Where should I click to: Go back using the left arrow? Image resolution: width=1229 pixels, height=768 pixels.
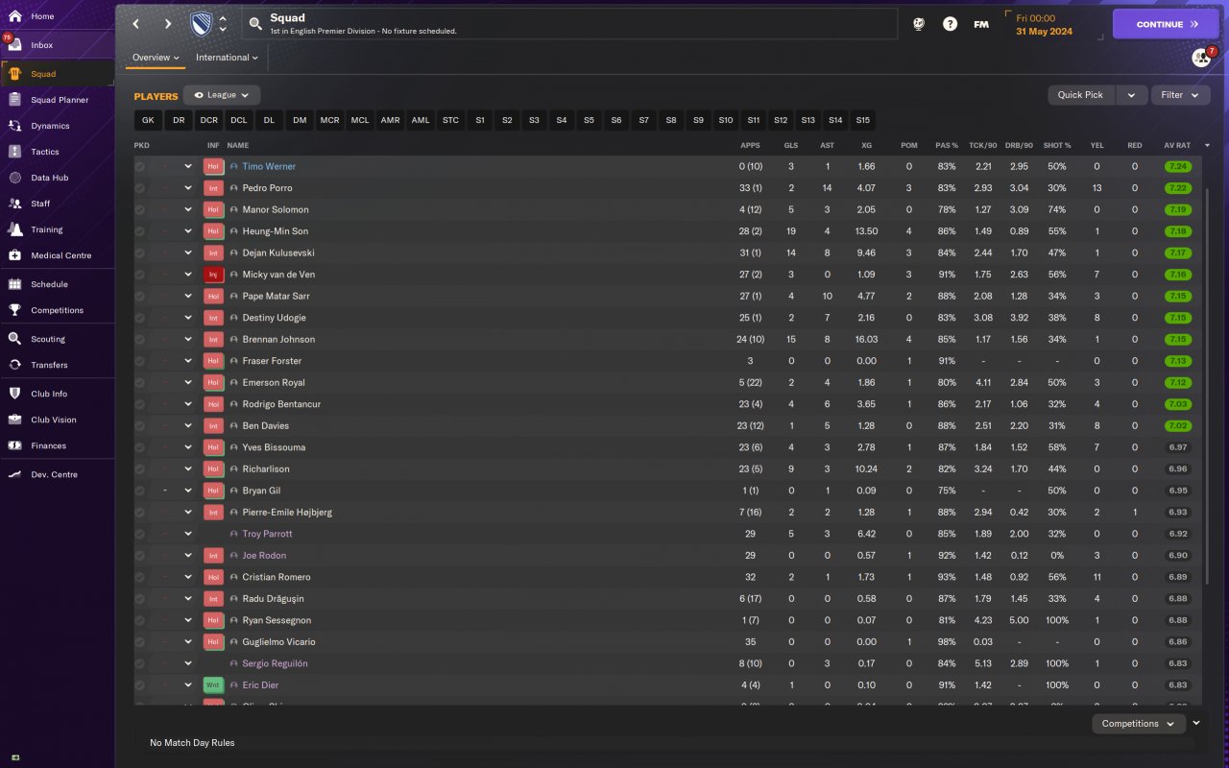coord(136,24)
